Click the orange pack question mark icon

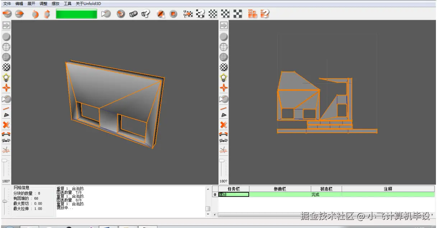(x=265, y=14)
